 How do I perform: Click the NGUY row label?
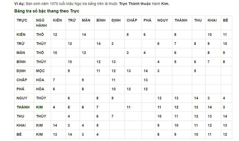click(x=22, y=98)
